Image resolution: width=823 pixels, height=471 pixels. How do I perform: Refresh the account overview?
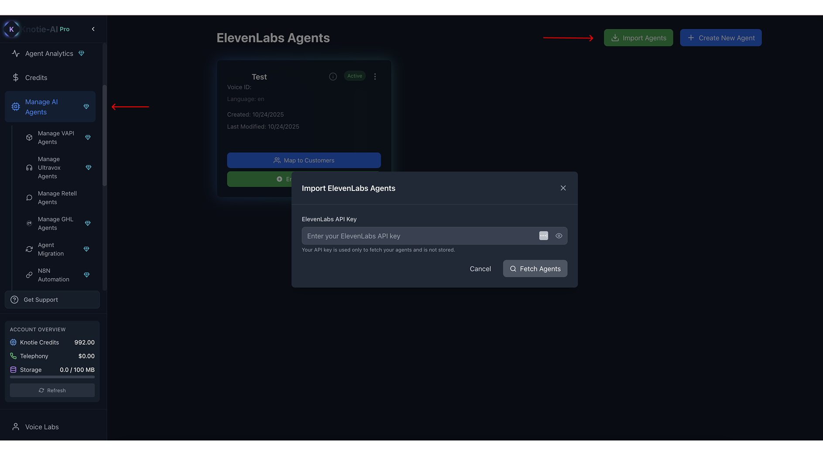[x=52, y=391]
